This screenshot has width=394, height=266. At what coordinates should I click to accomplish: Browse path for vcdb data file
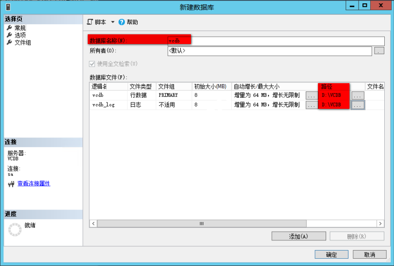pyautogui.click(x=358, y=96)
